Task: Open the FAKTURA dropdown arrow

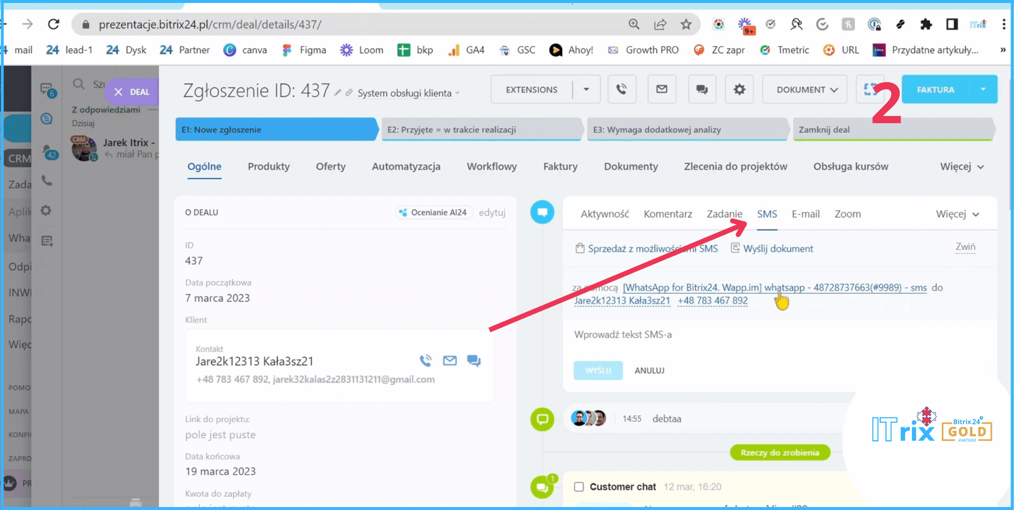Action: [983, 90]
